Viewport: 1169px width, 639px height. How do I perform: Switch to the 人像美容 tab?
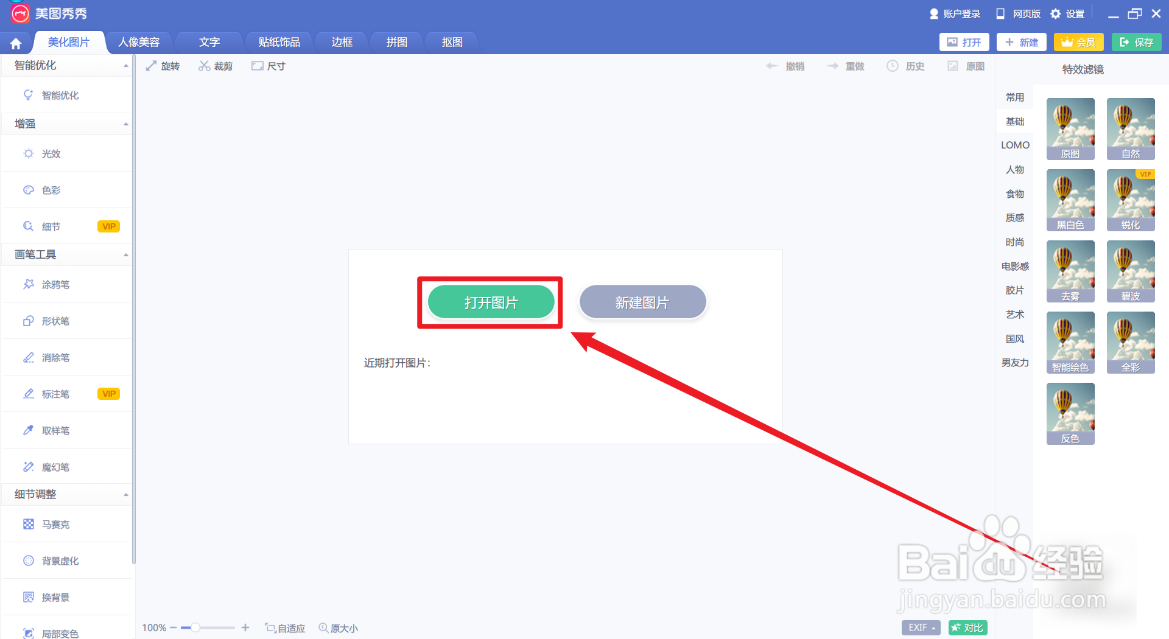139,42
